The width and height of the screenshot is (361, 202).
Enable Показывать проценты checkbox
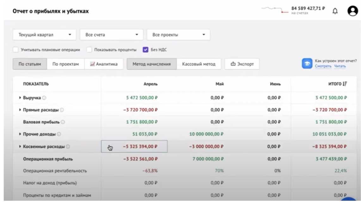tap(89, 50)
